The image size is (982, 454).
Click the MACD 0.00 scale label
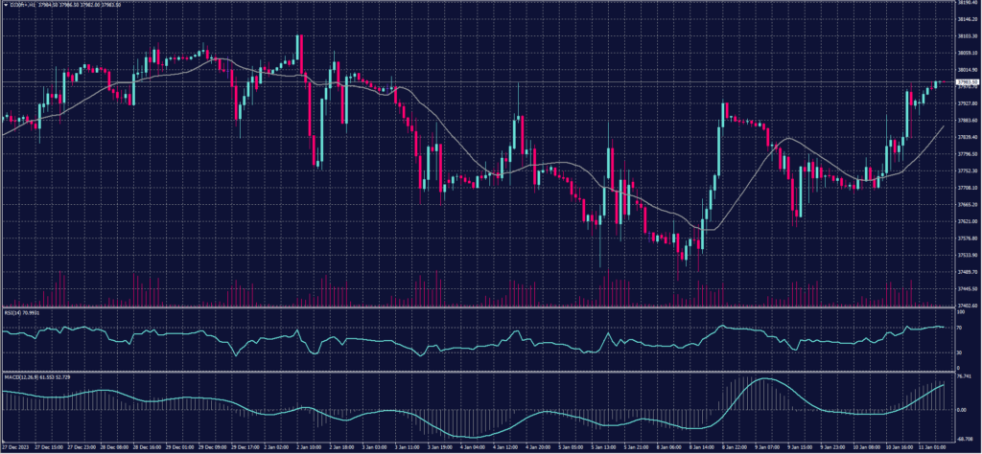(962, 409)
